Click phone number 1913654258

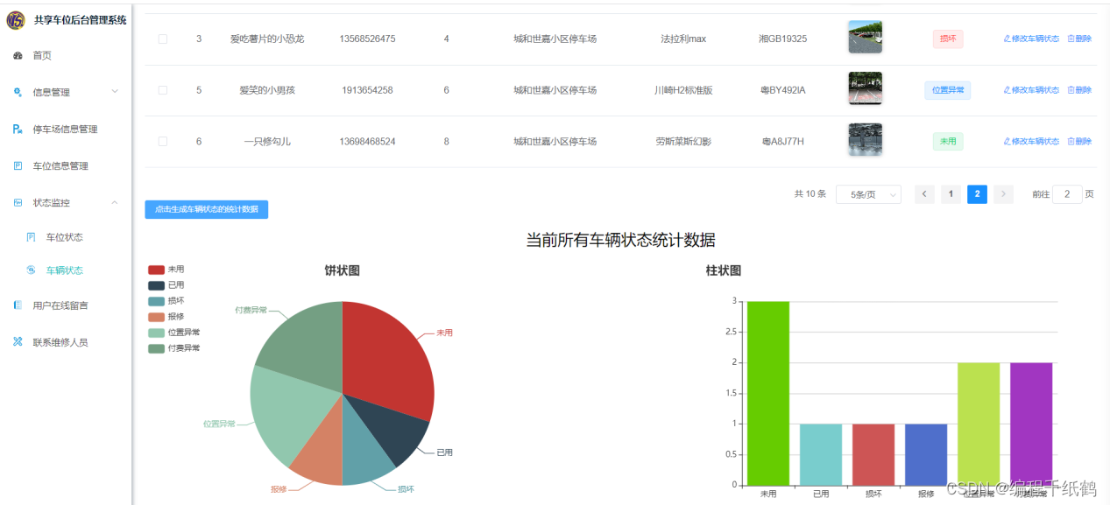click(367, 90)
